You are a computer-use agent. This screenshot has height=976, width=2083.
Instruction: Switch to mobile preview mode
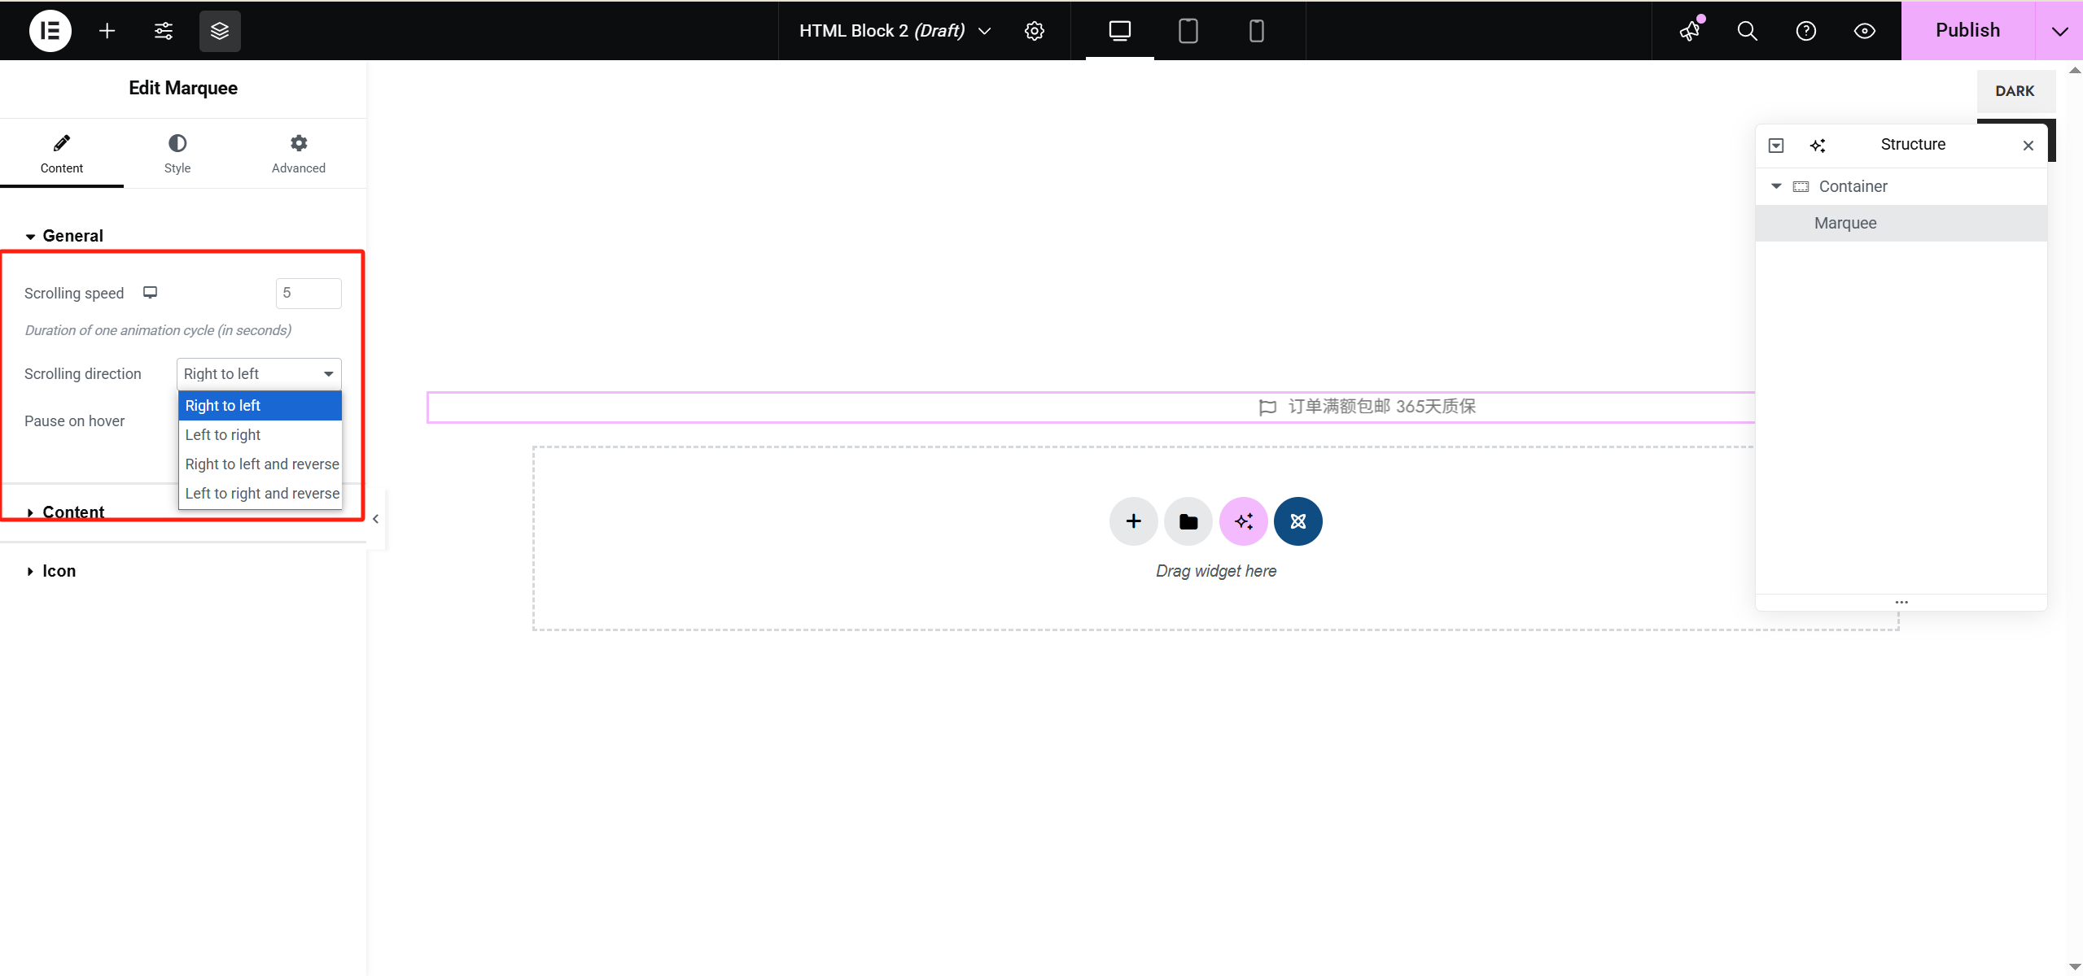(1255, 30)
